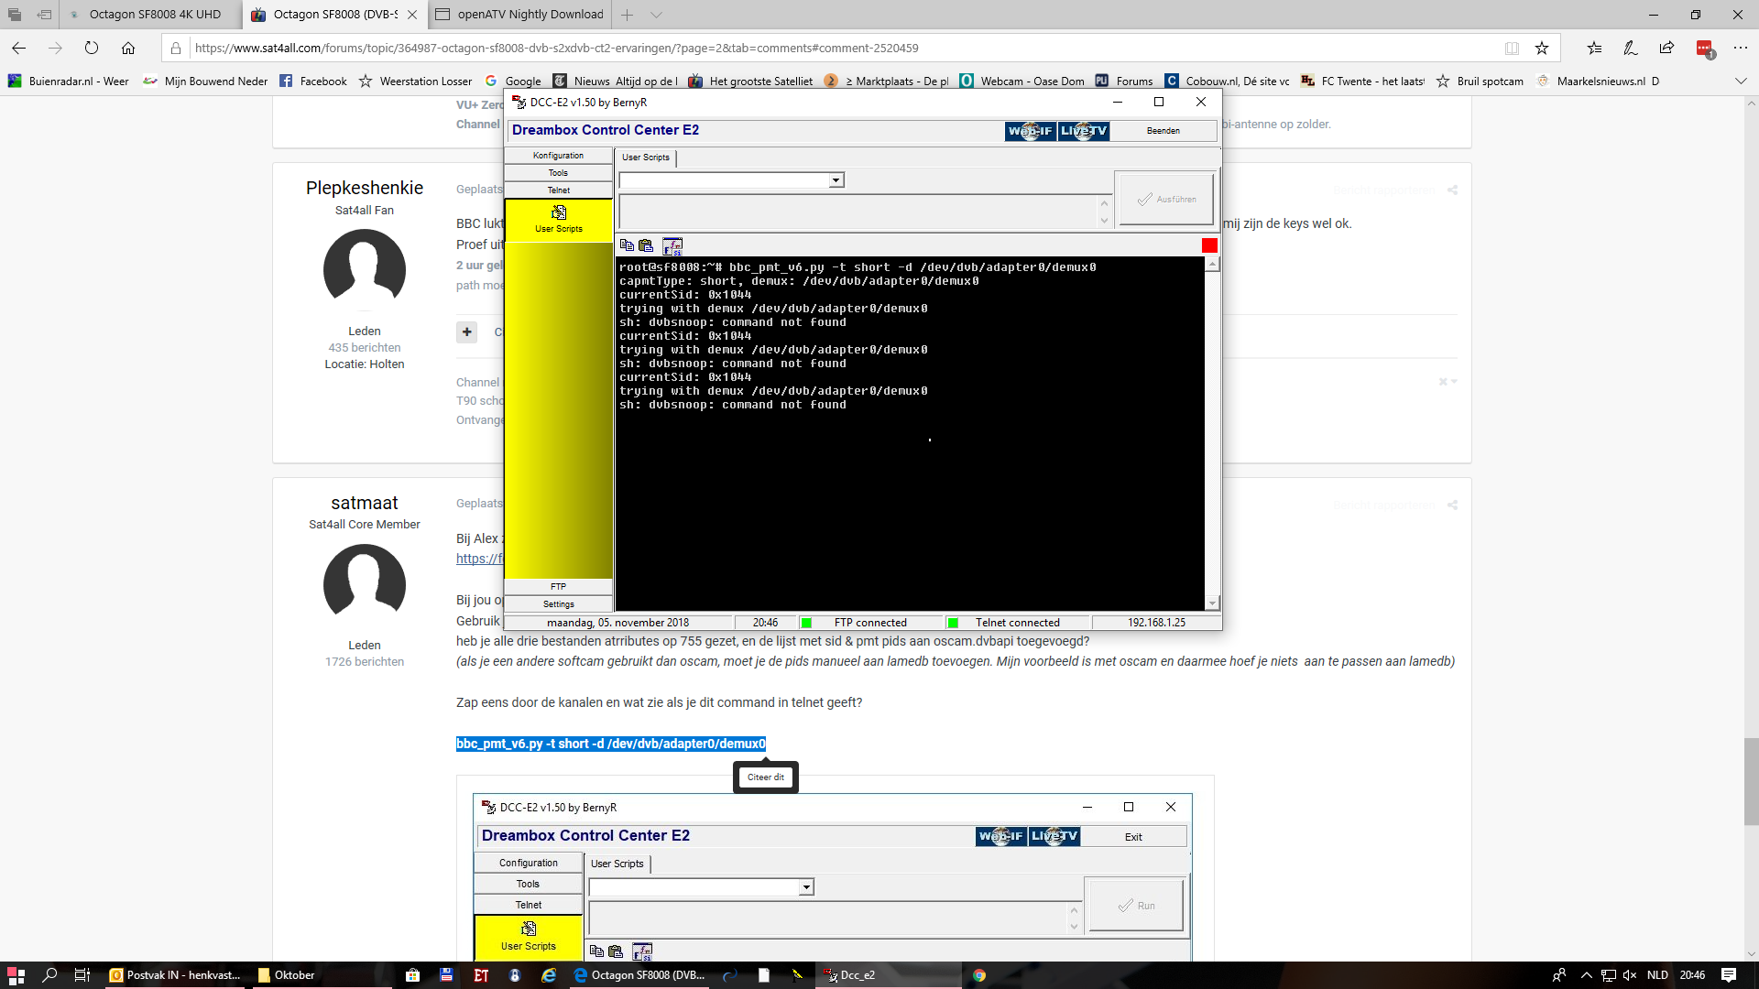
Task: Click share icon on satmaat's post
Action: (x=1452, y=505)
